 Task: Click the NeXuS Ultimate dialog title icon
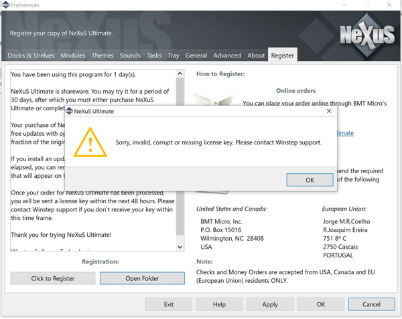(x=69, y=111)
